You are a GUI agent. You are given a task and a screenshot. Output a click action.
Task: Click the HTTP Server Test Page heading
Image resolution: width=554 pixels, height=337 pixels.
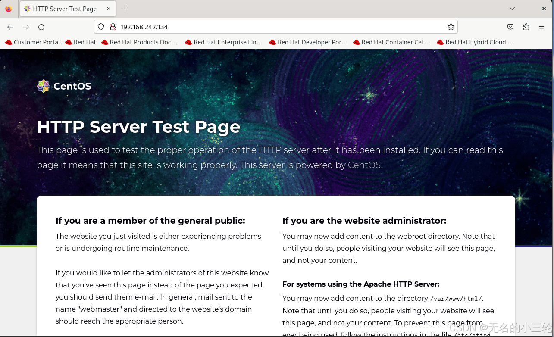pyautogui.click(x=138, y=127)
